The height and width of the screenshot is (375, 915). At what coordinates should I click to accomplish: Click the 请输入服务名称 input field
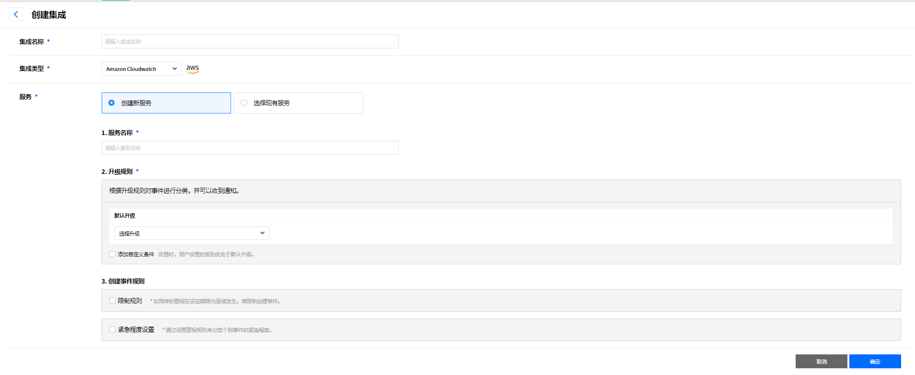[x=250, y=148]
